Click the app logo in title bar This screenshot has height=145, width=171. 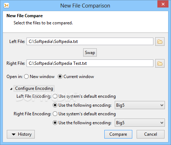(x=6, y=5)
